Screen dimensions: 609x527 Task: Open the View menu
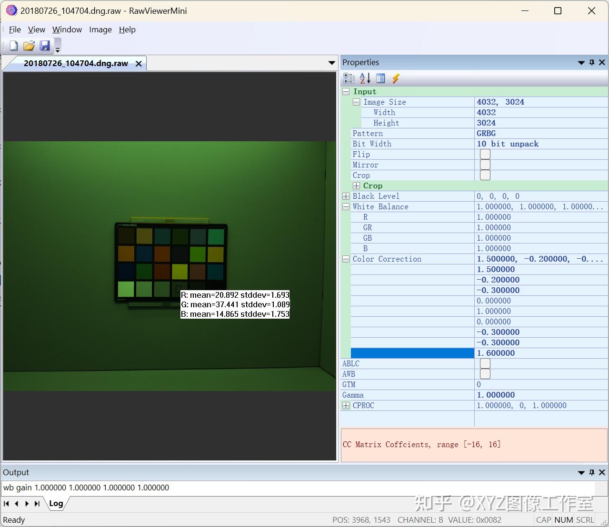[x=37, y=29]
